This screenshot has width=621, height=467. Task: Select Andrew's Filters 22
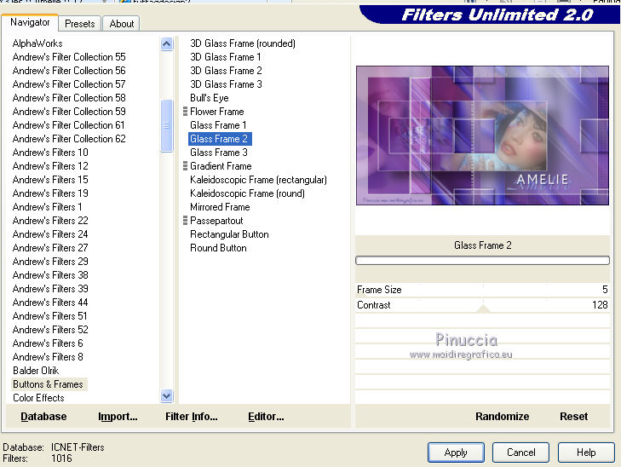point(50,220)
